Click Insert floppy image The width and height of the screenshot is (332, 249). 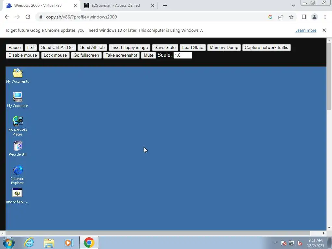click(130, 47)
